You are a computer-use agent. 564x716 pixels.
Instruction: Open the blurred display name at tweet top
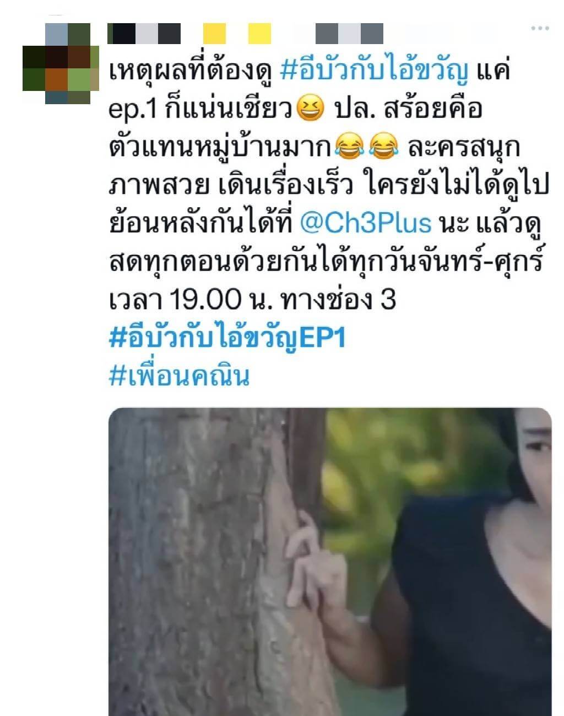click(189, 34)
